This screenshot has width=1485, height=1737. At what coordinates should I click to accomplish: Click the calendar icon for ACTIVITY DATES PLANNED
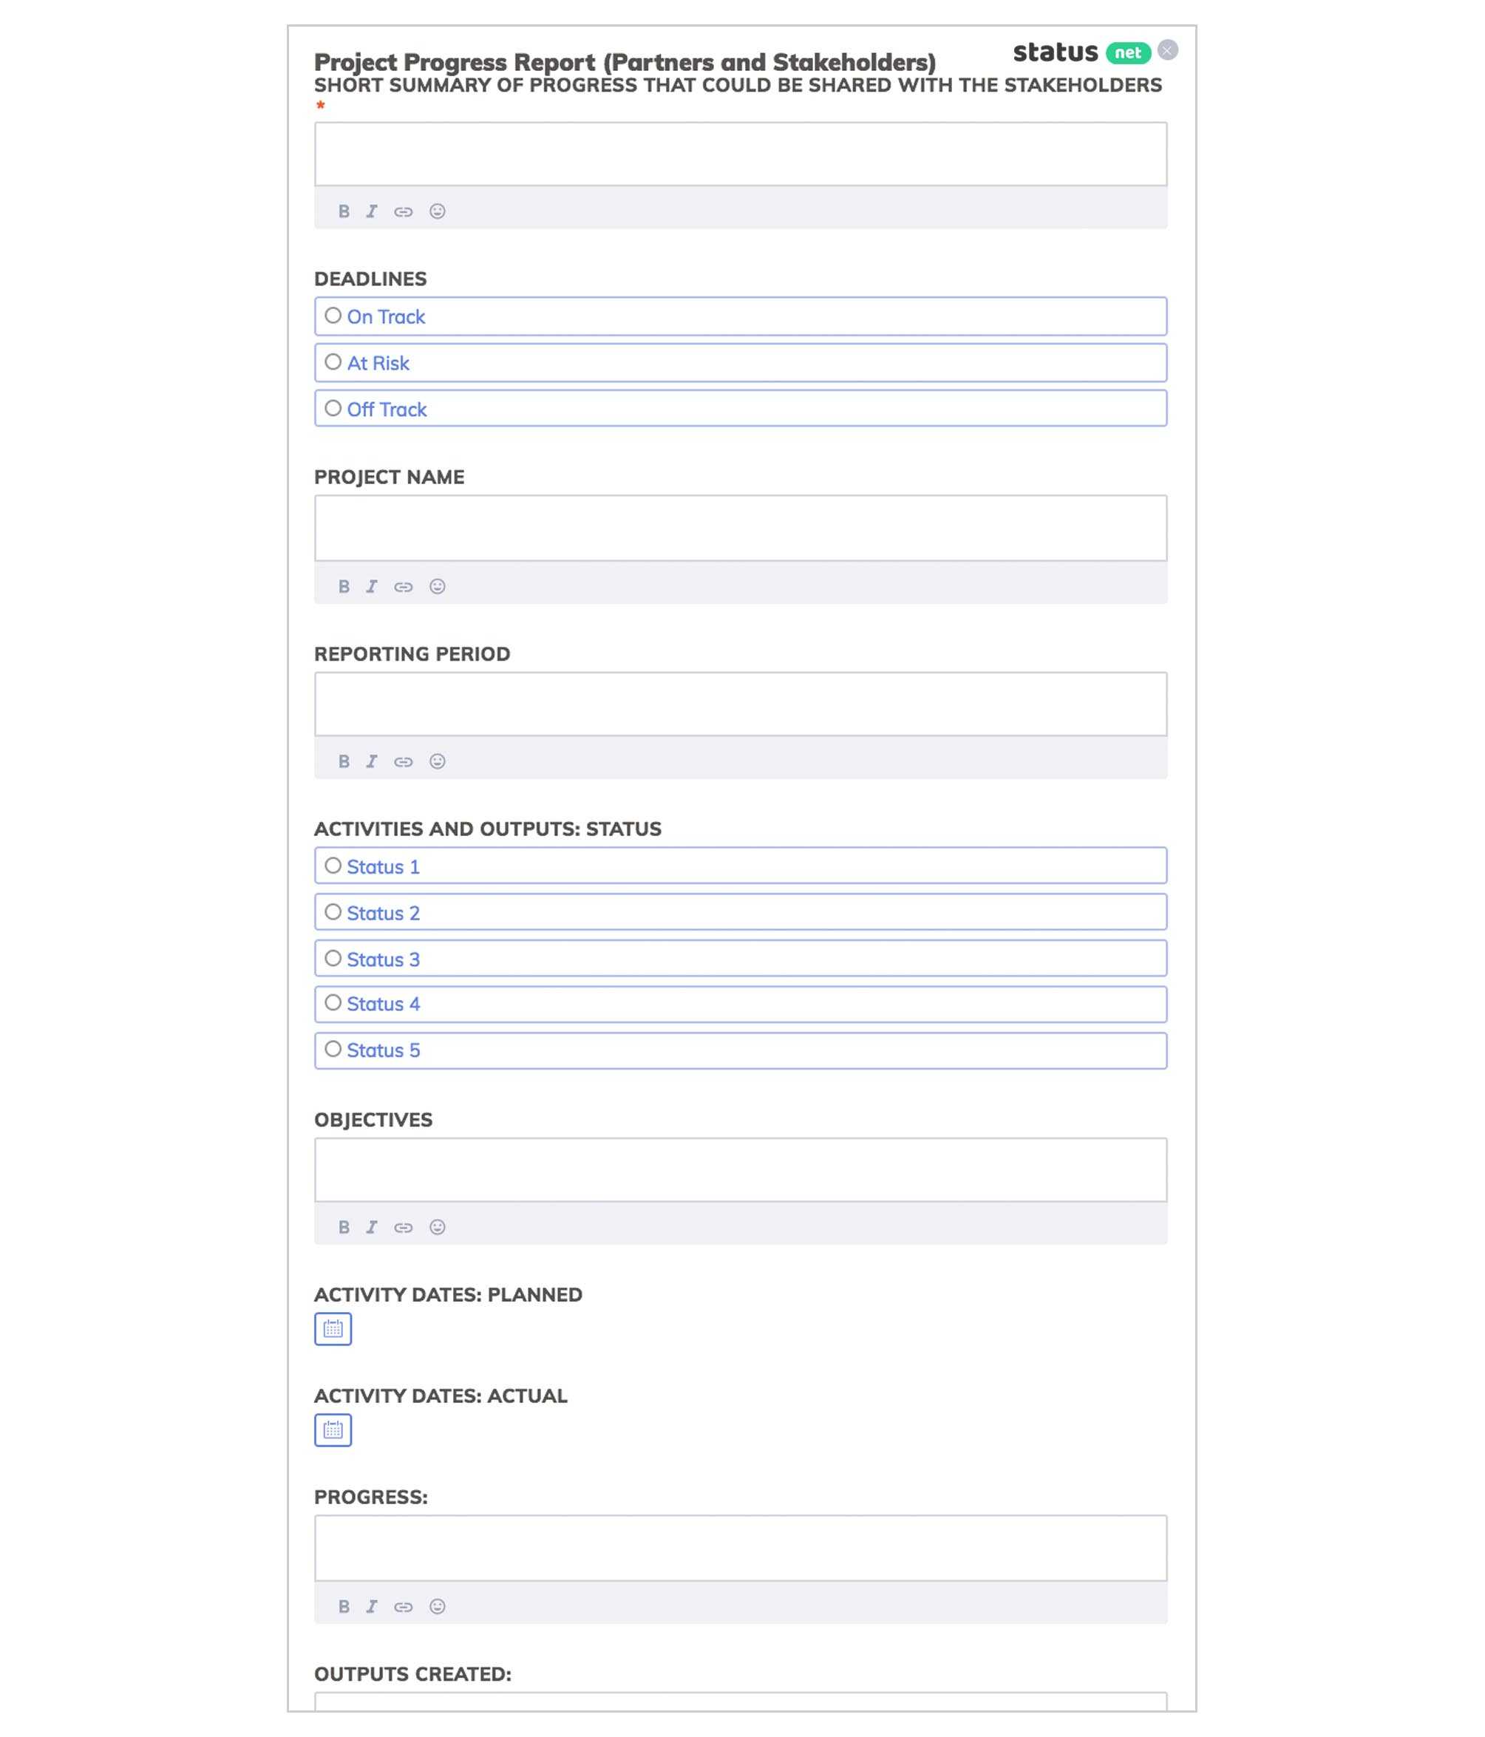pos(333,1328)
